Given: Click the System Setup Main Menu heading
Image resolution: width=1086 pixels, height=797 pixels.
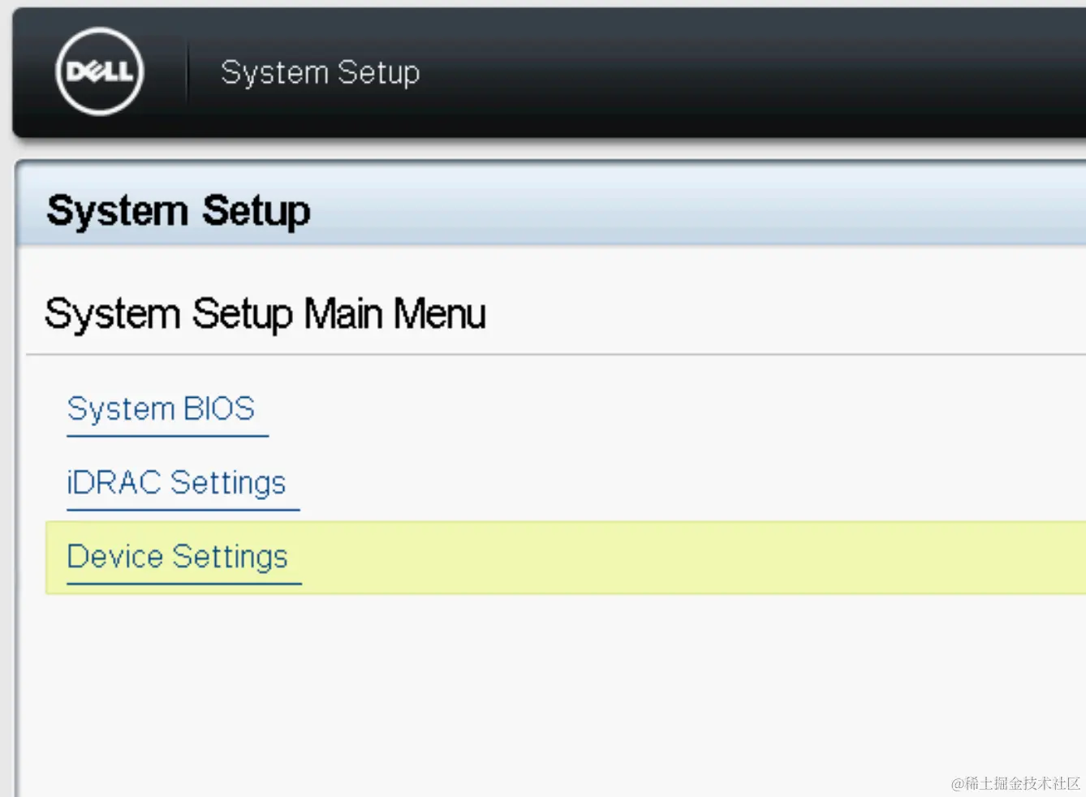Looking at the screenshot, I should [x=265, y=313].
